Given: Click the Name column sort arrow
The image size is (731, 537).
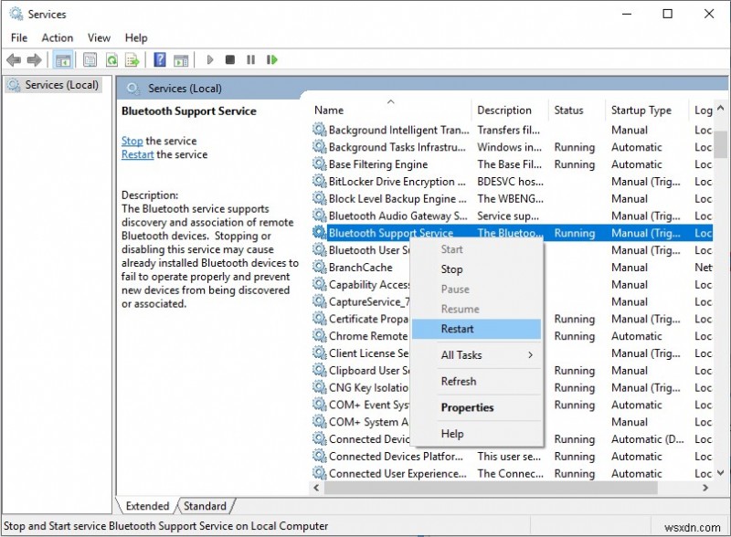Looking at the screenshot, I should click(391, 103).
